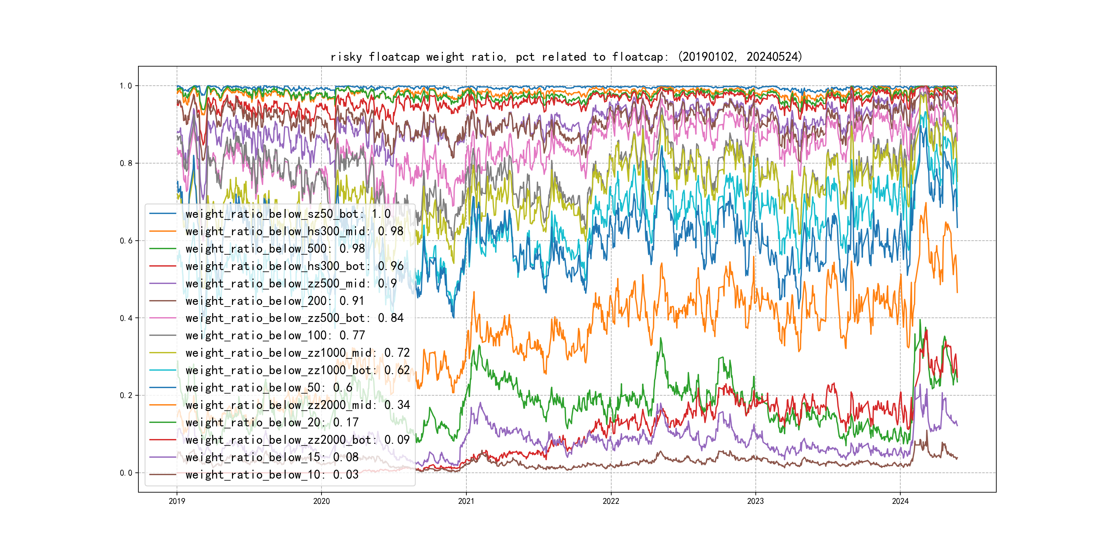Click the weight_ratio_below_hs300_mid legend label

coord(295,231)
